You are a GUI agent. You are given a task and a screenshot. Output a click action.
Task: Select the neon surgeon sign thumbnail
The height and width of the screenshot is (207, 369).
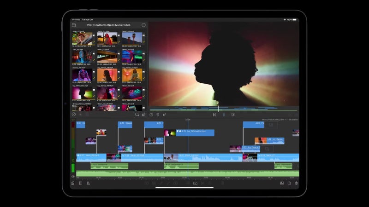tap(132, 57)
